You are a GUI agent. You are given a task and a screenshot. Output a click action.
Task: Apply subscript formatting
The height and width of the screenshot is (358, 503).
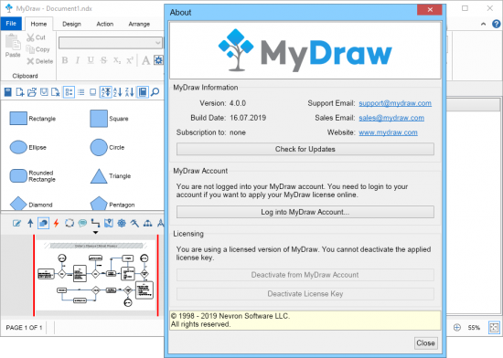[117, 60]
